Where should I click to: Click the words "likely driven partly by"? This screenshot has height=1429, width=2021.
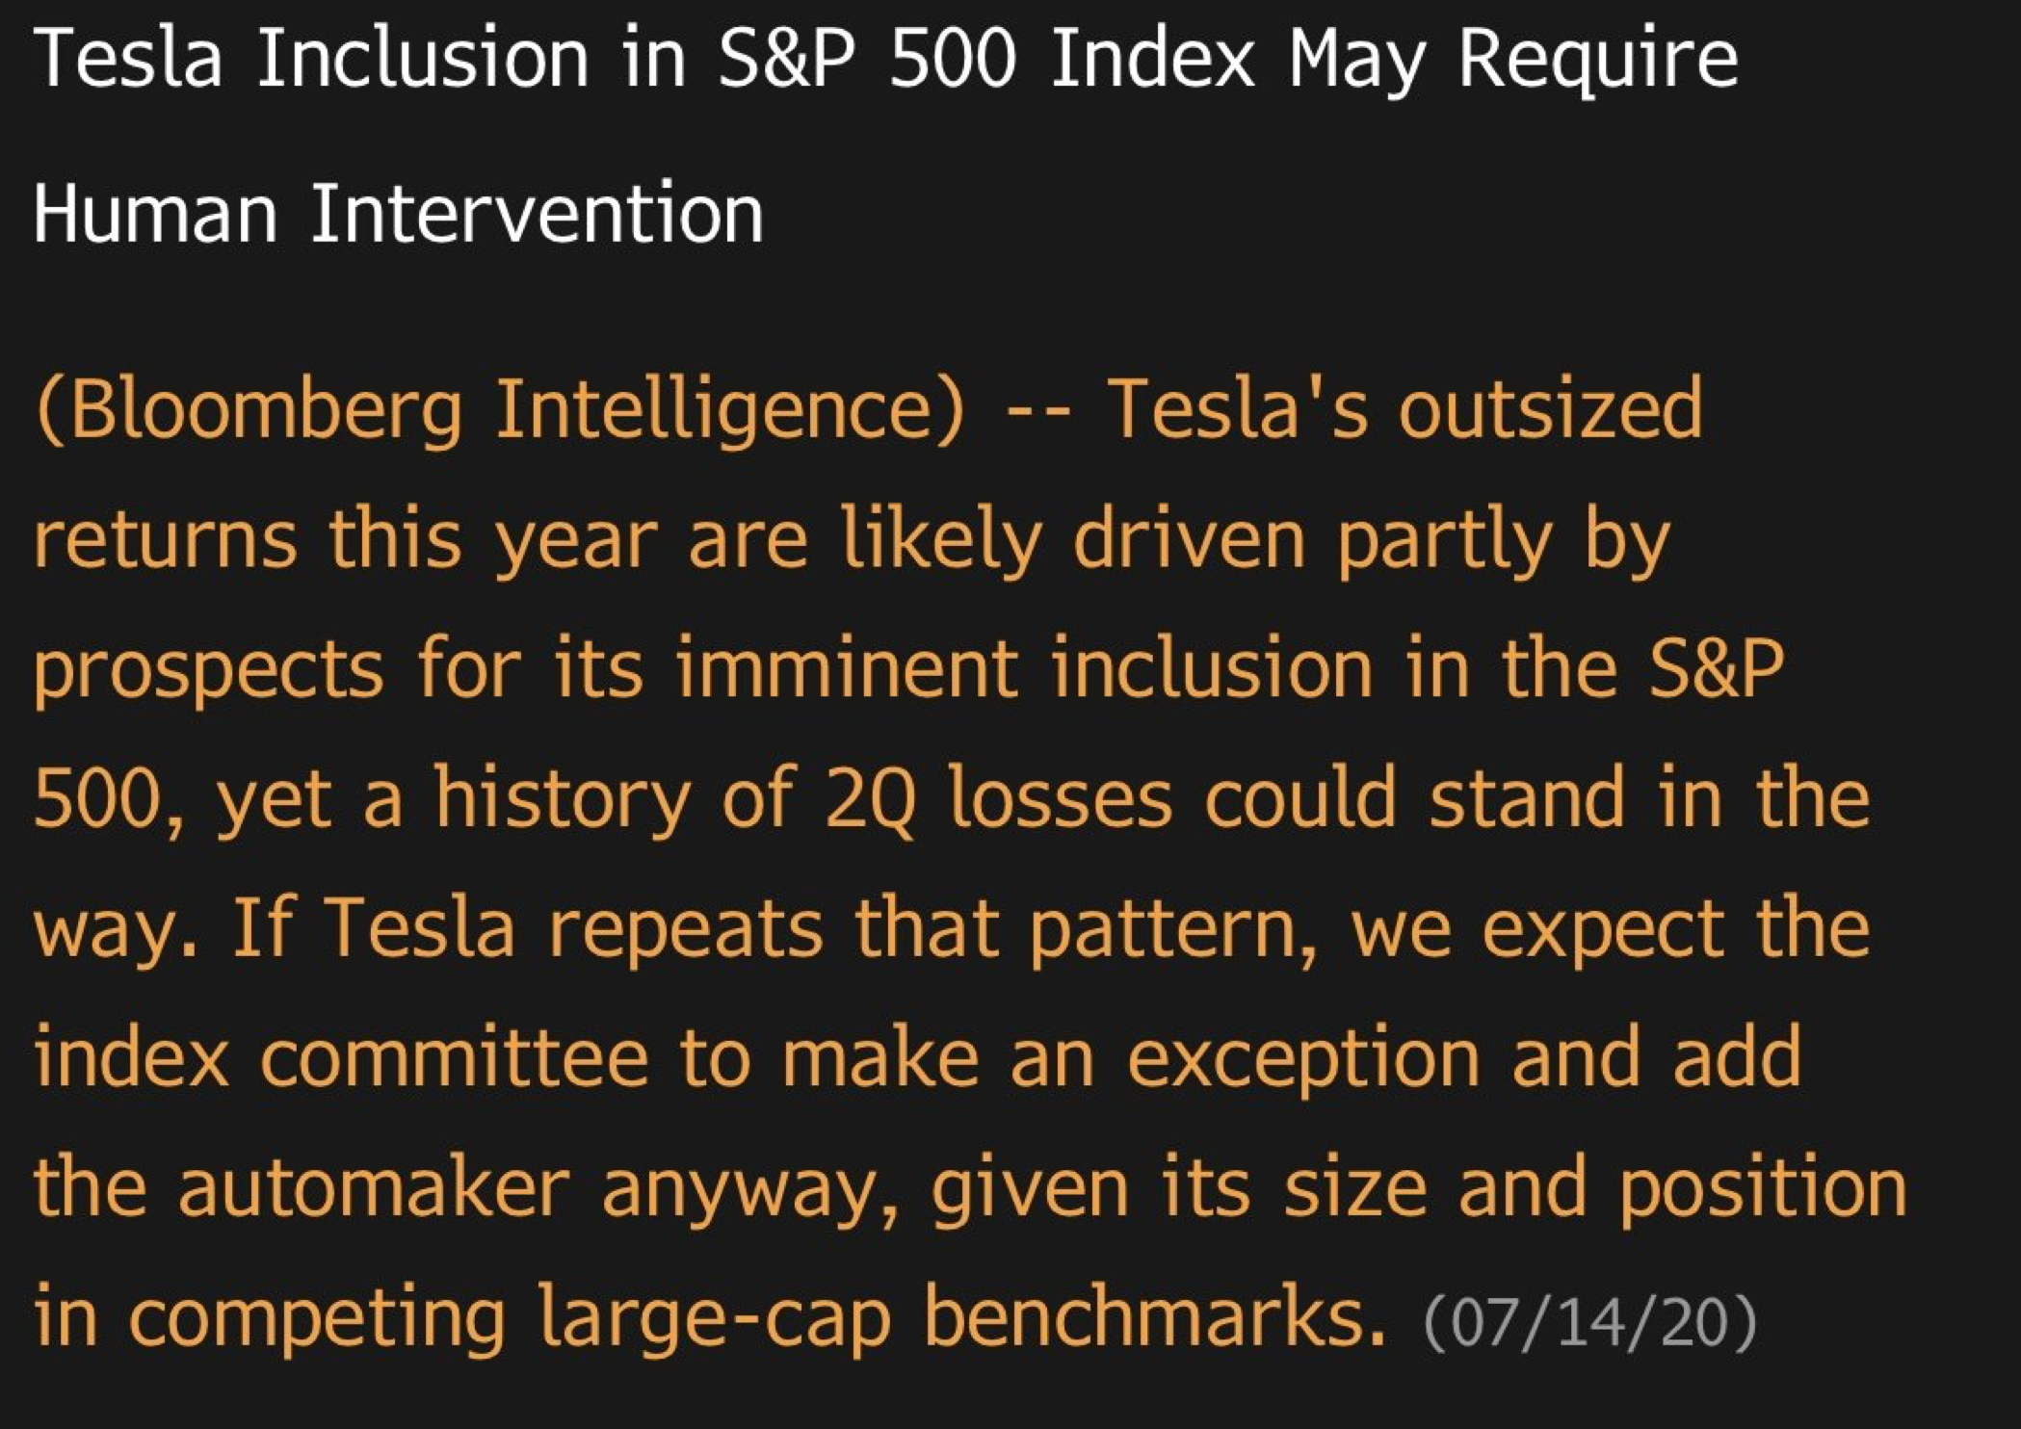pyautogui.click(x=1255, y=540)
